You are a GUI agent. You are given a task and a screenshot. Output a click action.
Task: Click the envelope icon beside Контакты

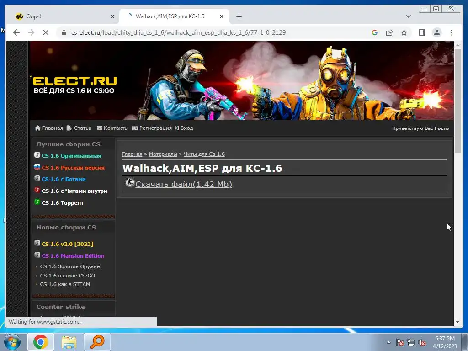point(99,128)
